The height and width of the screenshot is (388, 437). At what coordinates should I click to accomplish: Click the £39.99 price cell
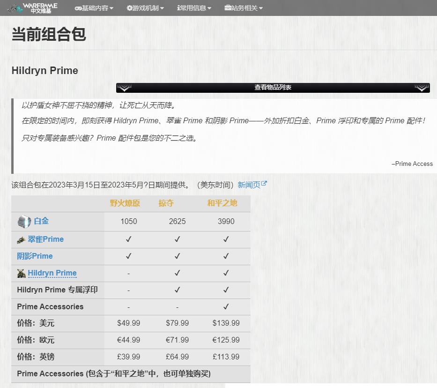tap(128, 357)
